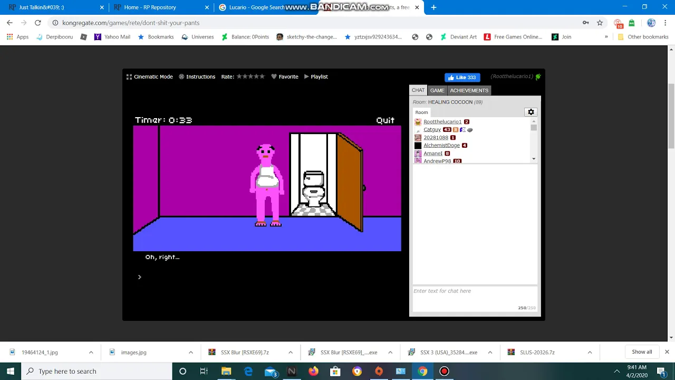Open Free Games Online bookmark

tap(513, 37)
